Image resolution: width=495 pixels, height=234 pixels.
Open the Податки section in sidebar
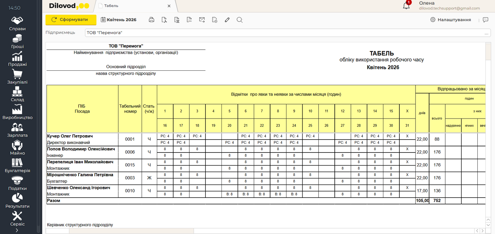pos(17,184)
